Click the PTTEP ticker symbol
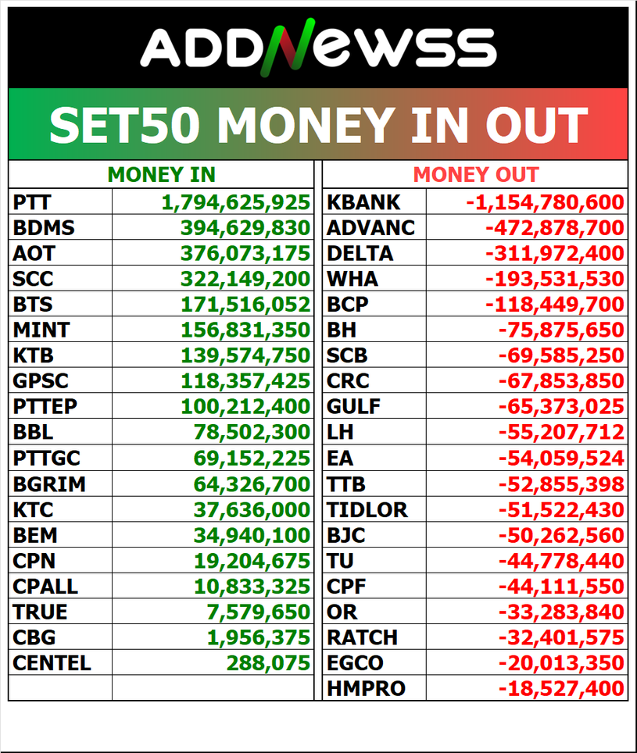This screenshot has width=637, height=753. [x=45, y=407]
